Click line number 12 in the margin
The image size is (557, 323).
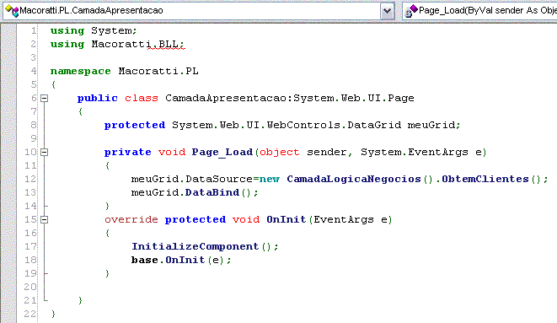(x=30, y=179)
